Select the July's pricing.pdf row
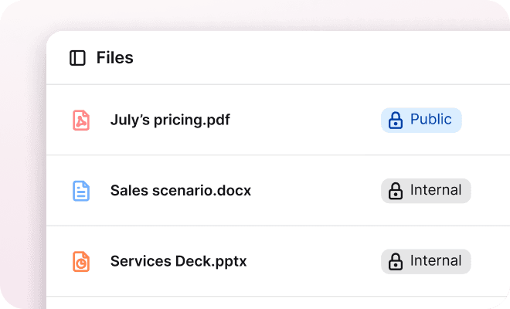The image size is (510, 309). coord(278,120)
